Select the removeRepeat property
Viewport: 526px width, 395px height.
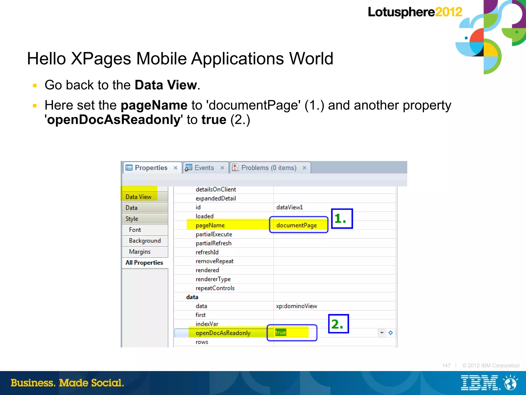pos(214,261)
